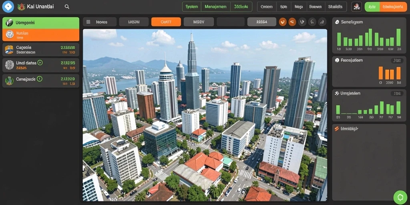Image resolution: width=410 pixels, height=205 pixels.
Task: Click the flower icon button in header
Action: click(x=356, y=7)
